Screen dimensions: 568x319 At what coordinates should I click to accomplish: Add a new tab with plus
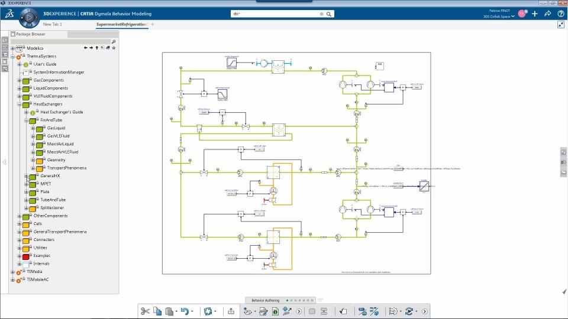pyautogui.click(x=153, y=25)
